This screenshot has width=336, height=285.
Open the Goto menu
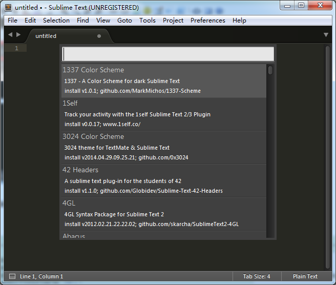pos(124,21)
